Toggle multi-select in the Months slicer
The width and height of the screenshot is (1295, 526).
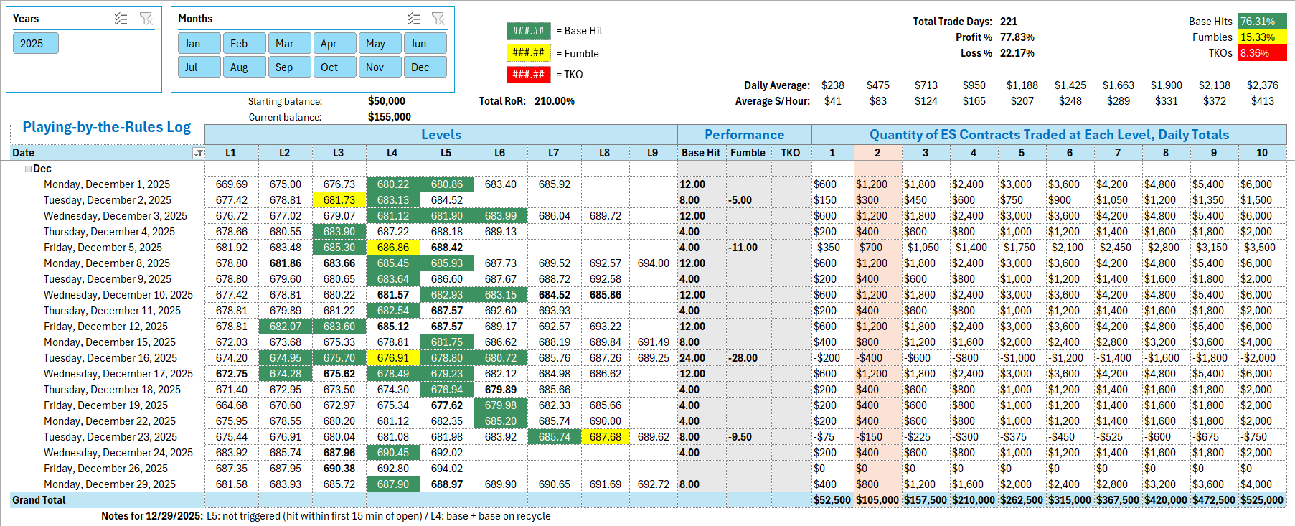pyautogui.click(x=413, y=19)
